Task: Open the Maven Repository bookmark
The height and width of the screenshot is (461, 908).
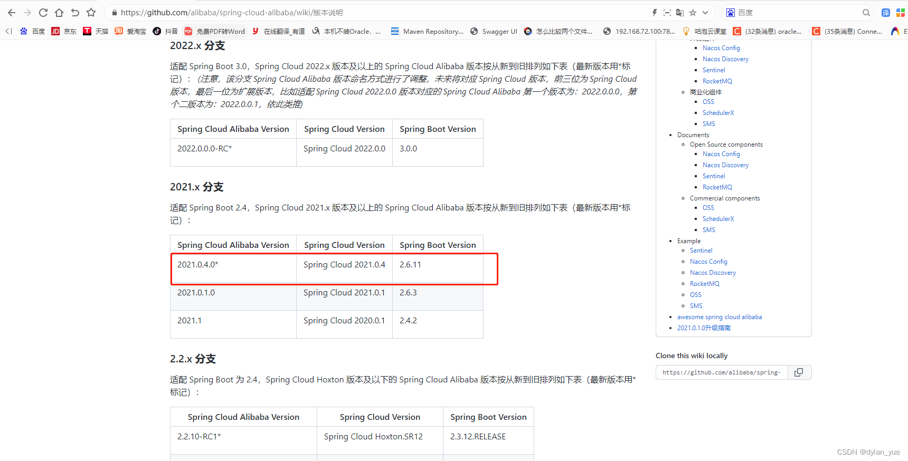Action: [427, 31]
